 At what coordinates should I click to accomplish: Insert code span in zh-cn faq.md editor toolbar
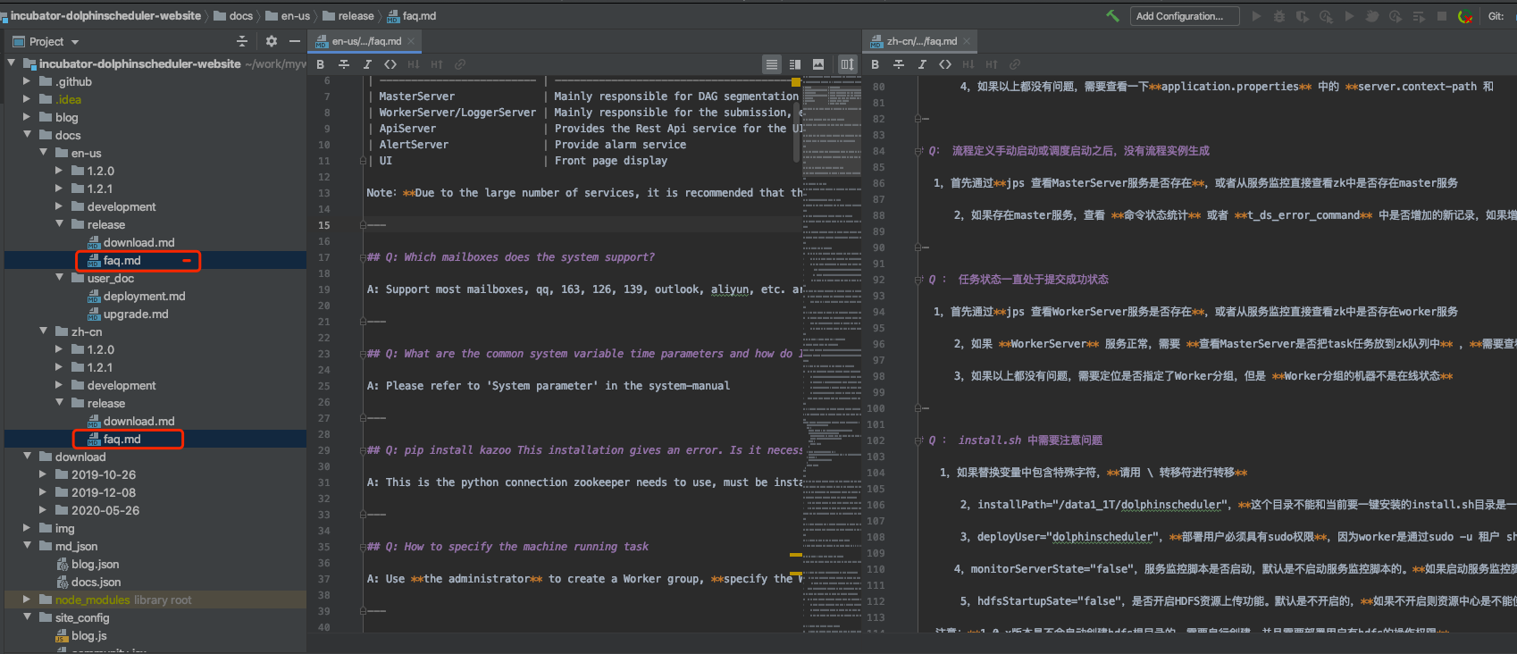click(945, 64)
